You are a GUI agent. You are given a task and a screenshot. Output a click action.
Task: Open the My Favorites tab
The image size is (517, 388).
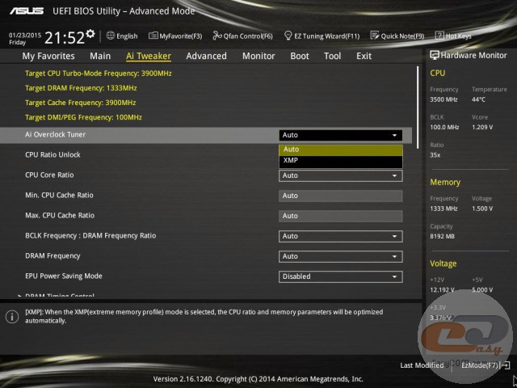coord(48,56)
